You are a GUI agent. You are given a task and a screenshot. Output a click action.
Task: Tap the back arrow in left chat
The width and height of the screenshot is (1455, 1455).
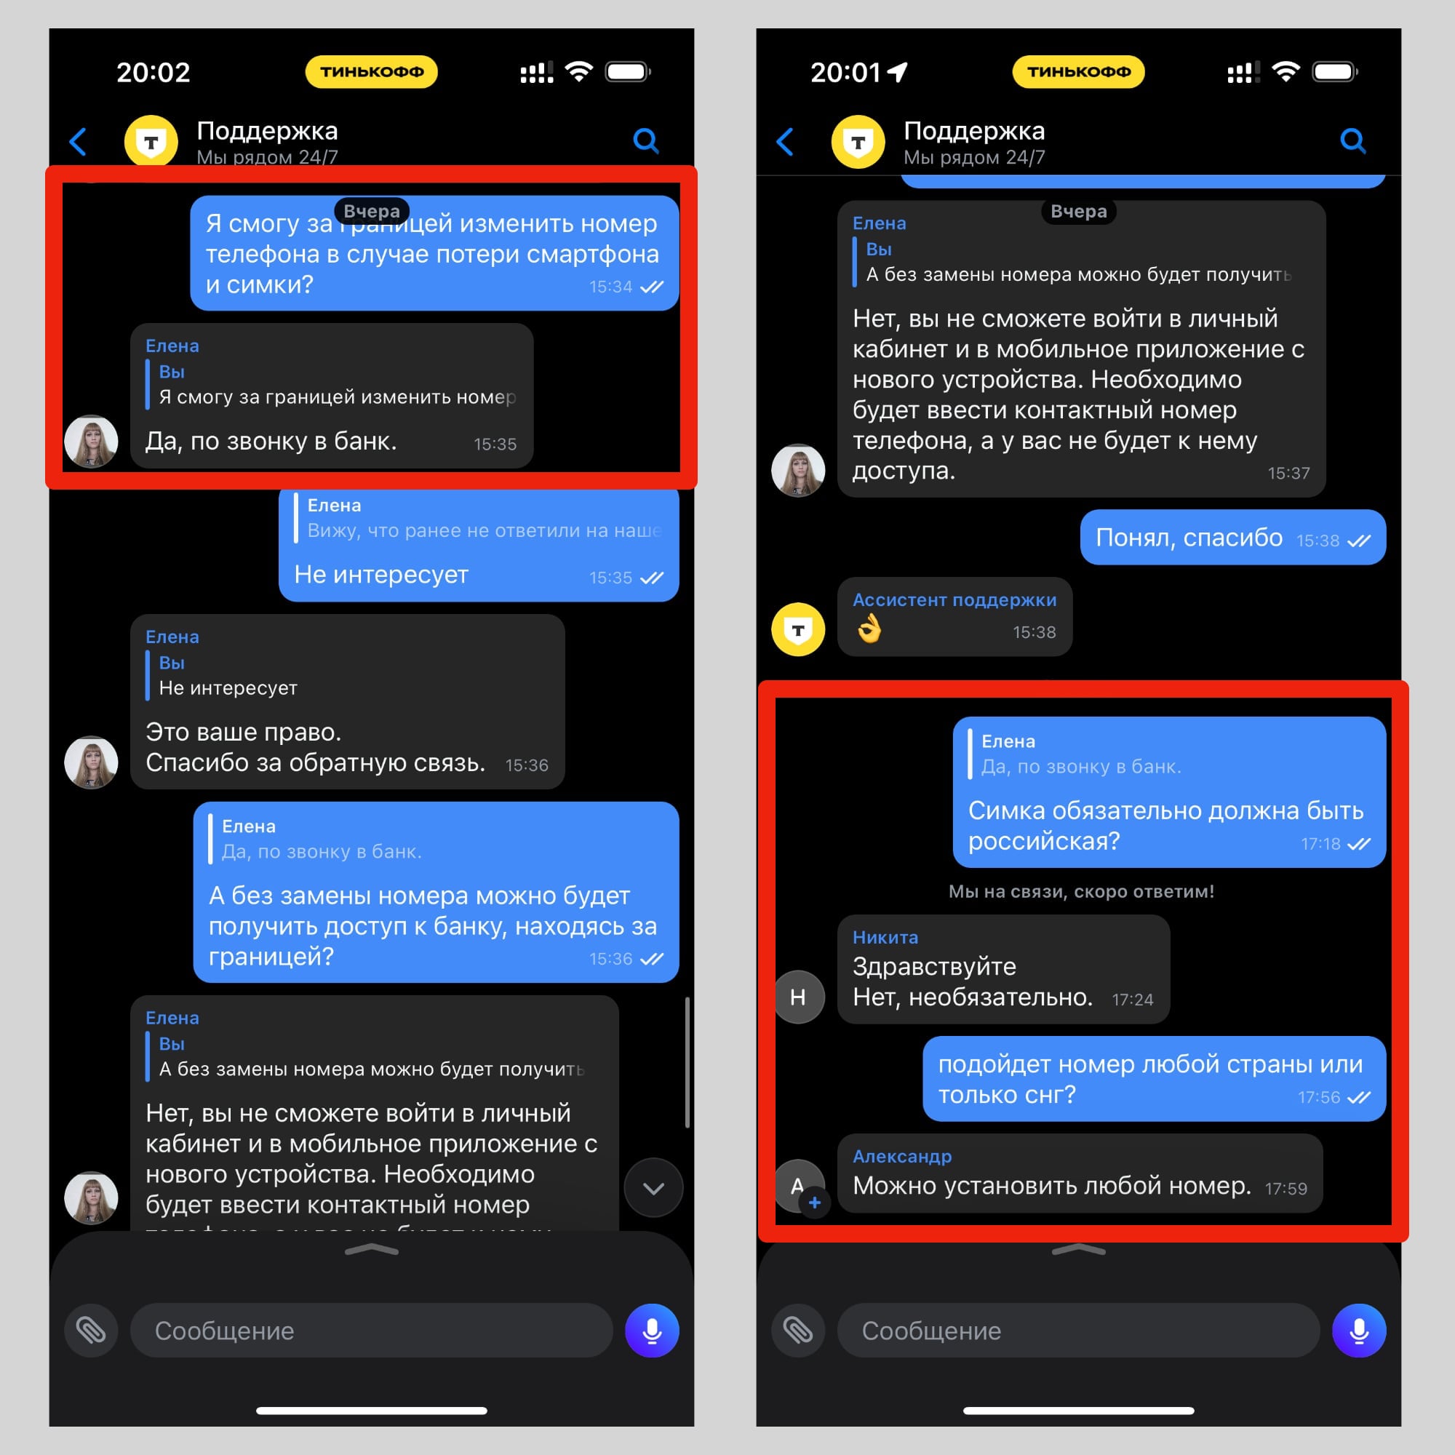click(x=78, y=142)
